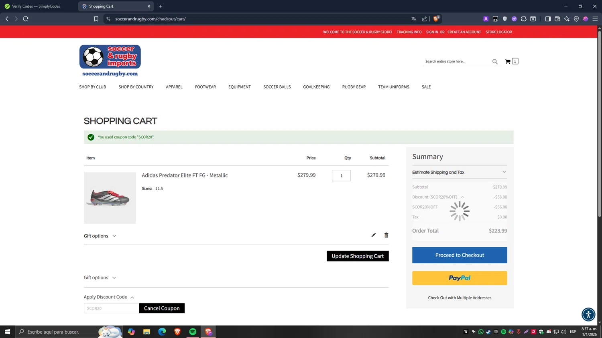Open Check Out with Multiple Addresses link
602x338 pixels.
[x=460, y=298]
